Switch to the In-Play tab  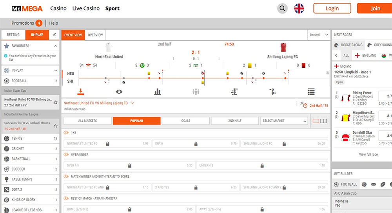click(x=37, y=35)
